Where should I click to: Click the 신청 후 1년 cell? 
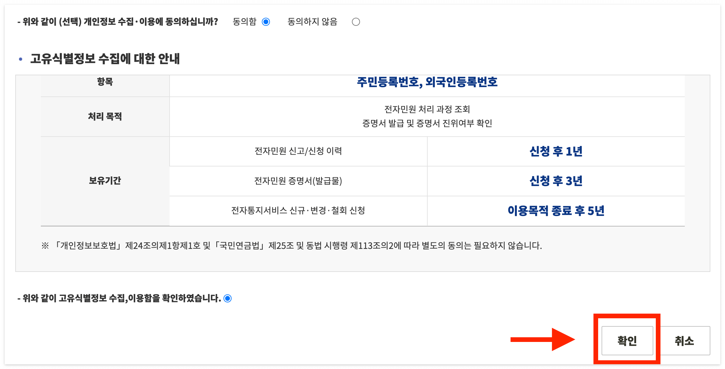(556, 152)
